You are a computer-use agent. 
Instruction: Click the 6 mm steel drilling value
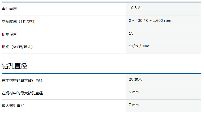(134, 92)
